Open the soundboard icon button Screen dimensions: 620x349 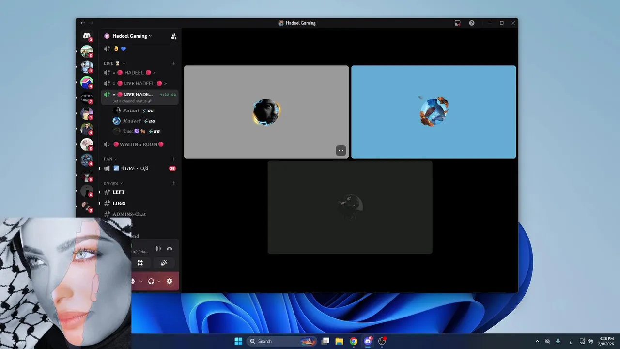(164, 263)
